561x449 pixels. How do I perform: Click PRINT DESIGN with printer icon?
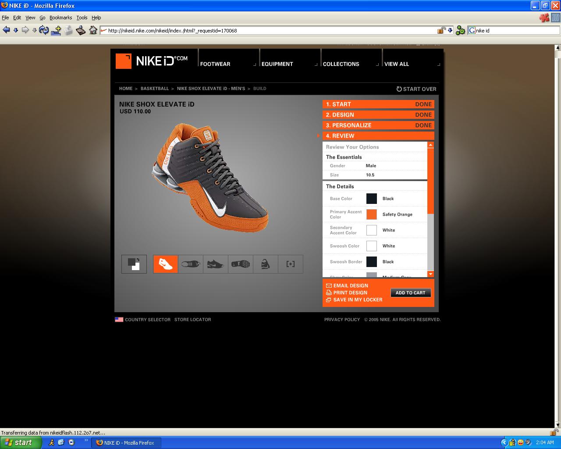click(x=347, y=292)
